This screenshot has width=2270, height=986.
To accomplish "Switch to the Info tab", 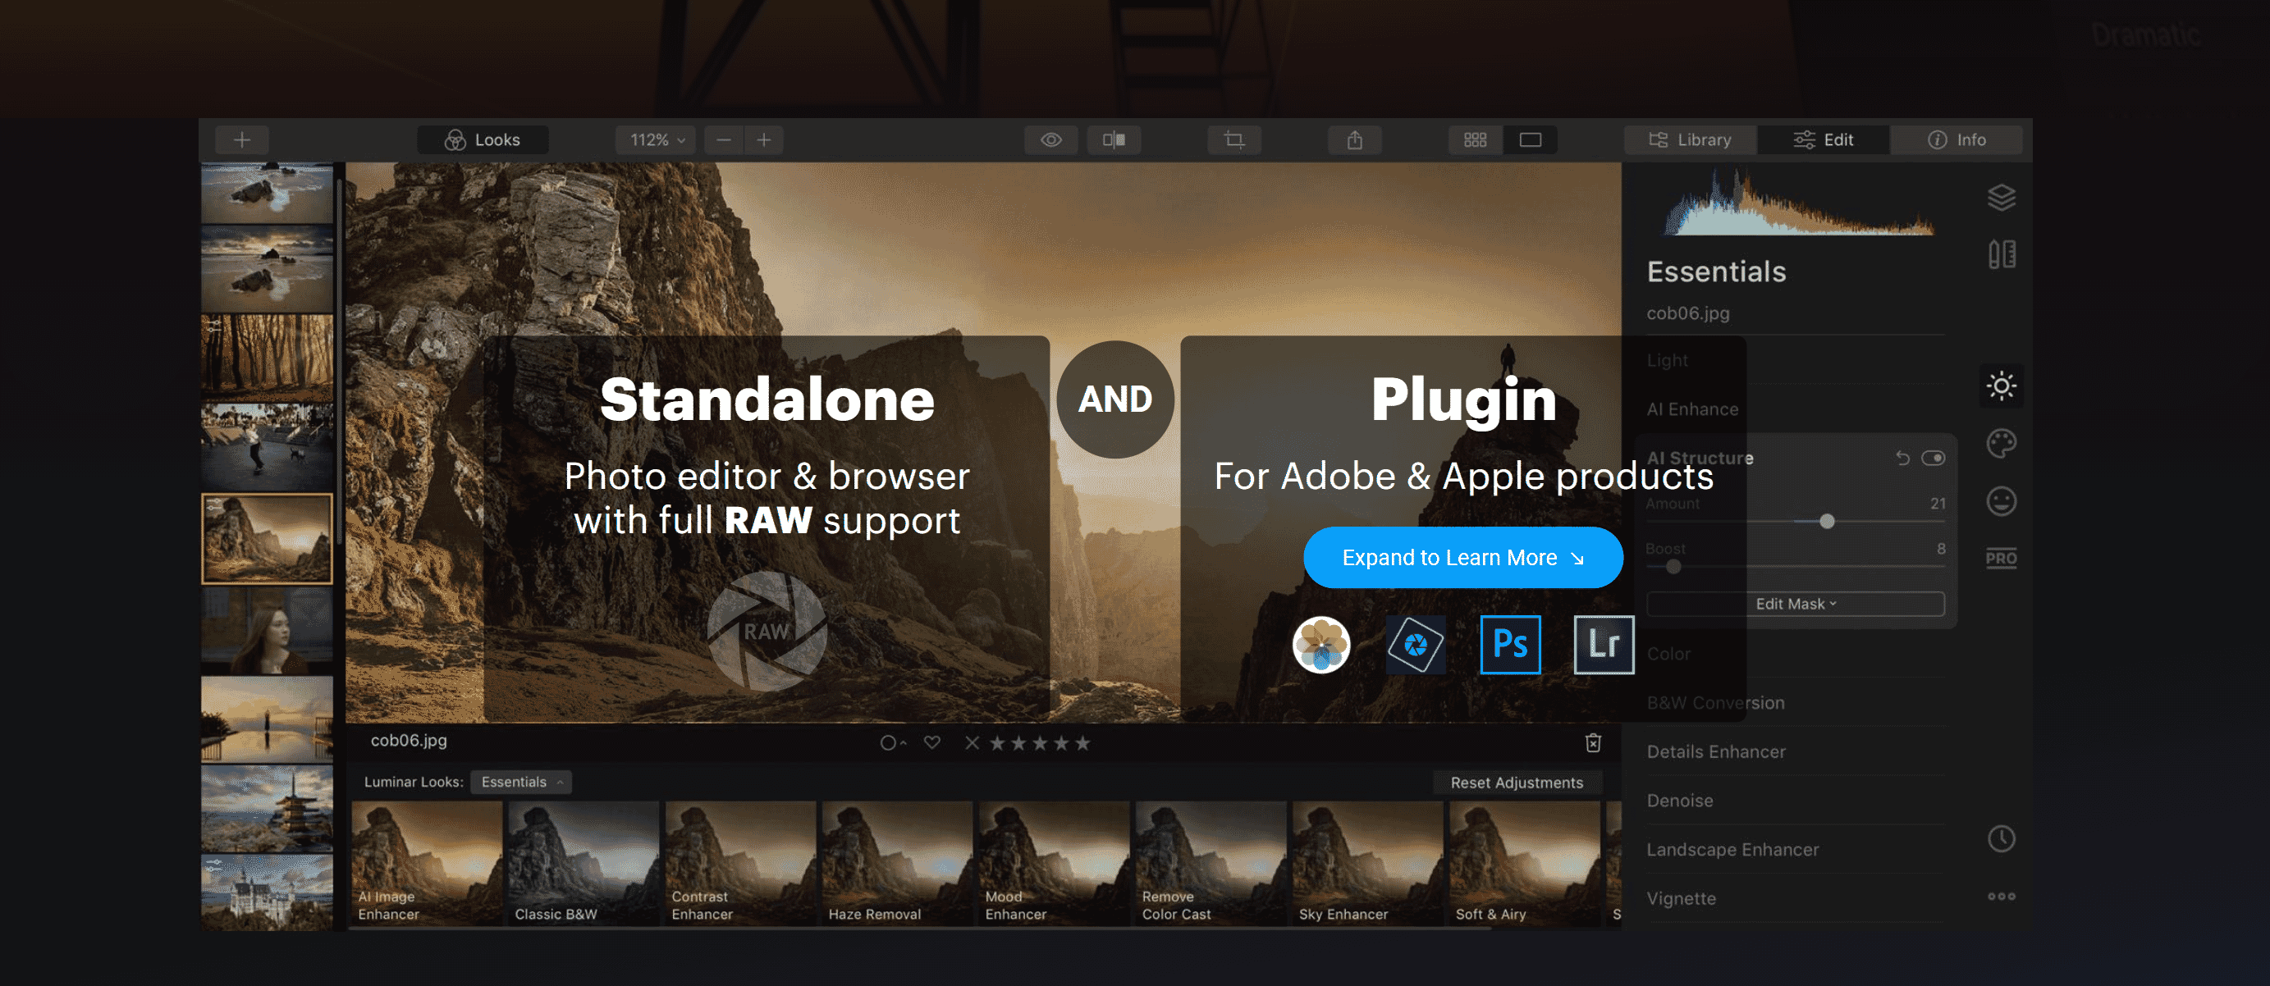I will (1957, 140).
